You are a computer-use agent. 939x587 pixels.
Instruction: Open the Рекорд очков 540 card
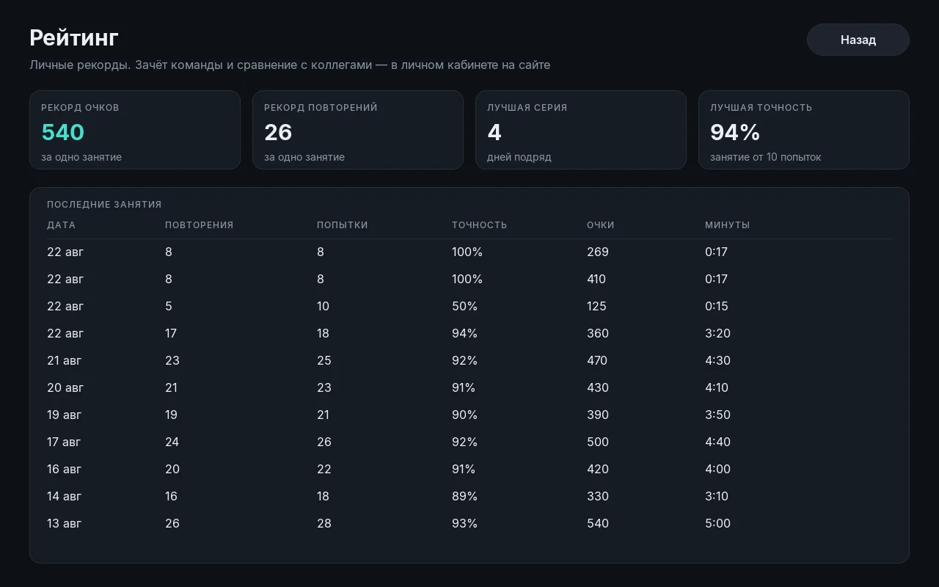[x=135, y=130]
